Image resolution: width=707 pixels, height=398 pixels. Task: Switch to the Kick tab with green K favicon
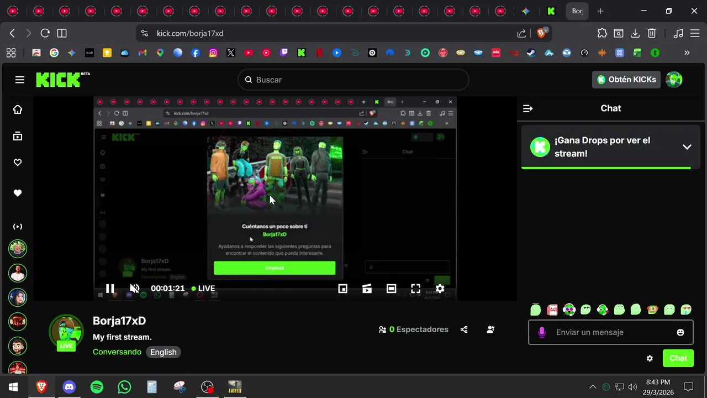pyautogui.click(x=551, y=11)
